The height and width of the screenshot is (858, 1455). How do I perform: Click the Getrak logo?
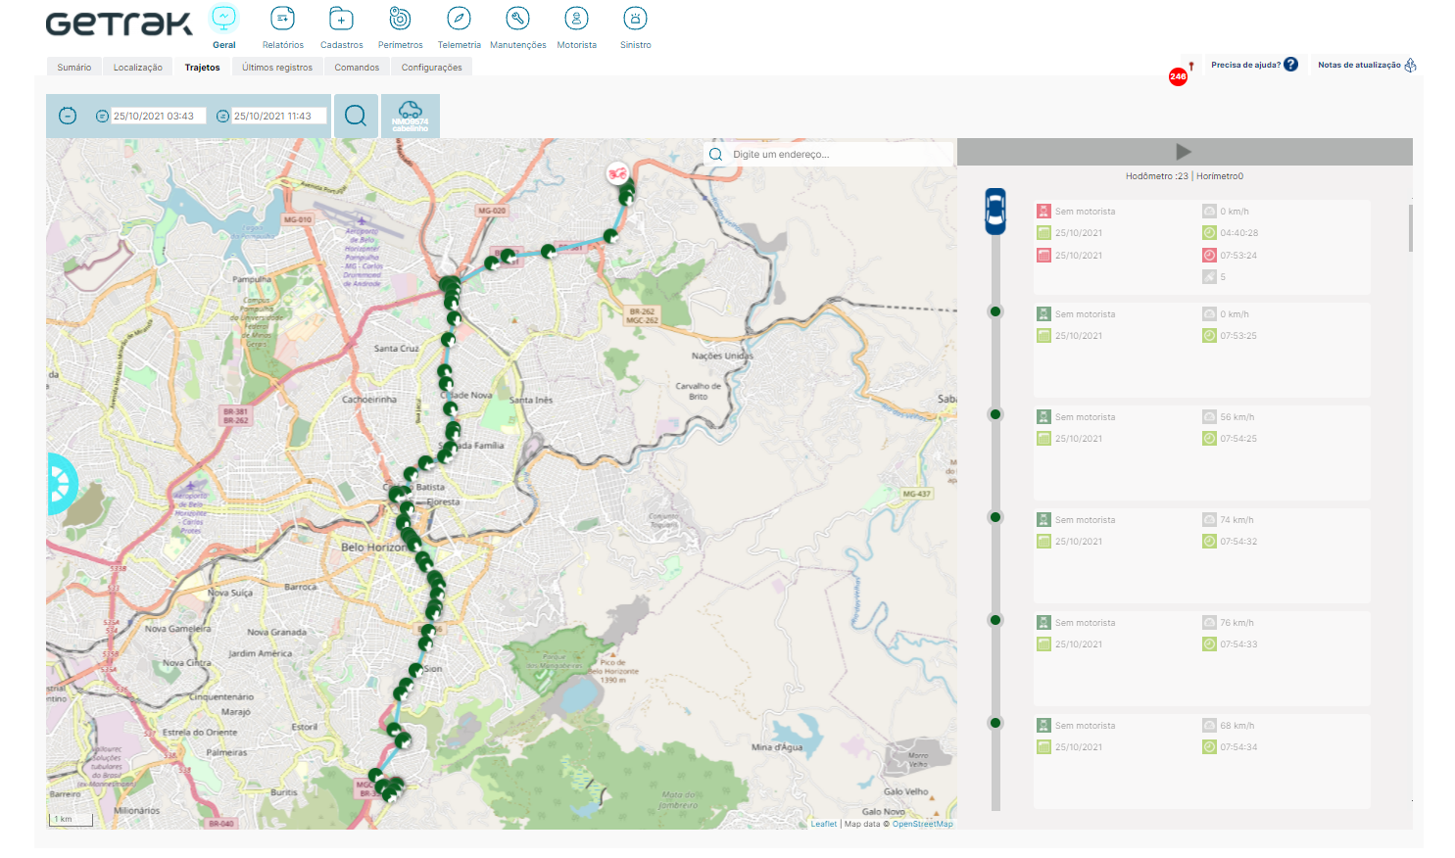point(120,24)
